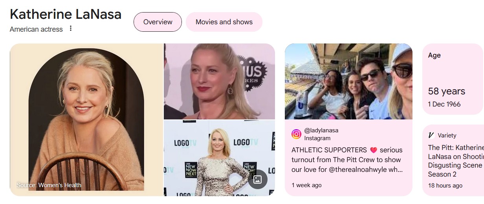Click the Instagram logo icon

point(296,134)
